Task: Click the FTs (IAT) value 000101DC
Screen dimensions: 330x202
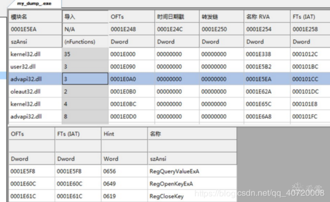Action: pyautogui.click(x=305, y=92)
